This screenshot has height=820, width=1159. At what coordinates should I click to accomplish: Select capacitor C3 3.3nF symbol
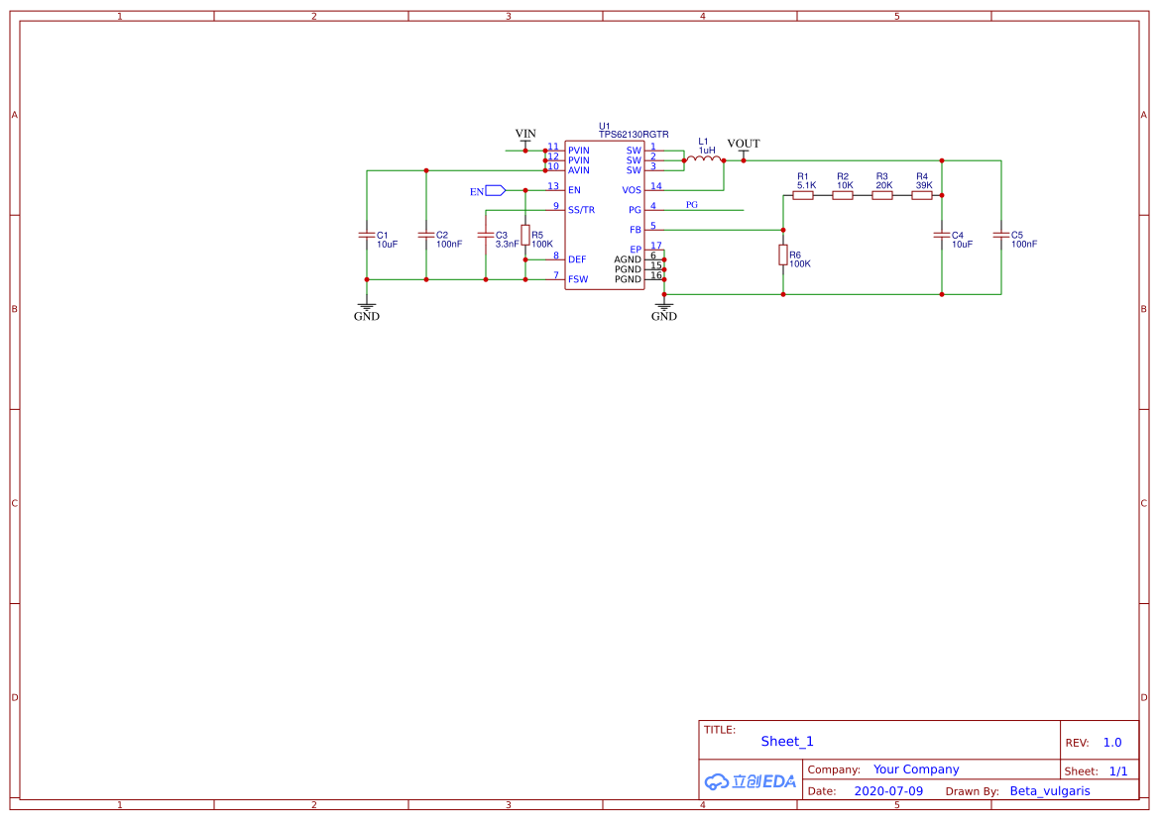pyautogui.click(x=486, y=236)
